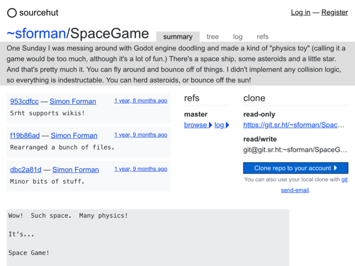355x266 pixels.
Task: Click the arrow icon next to browse
Action: coord(210,125)
